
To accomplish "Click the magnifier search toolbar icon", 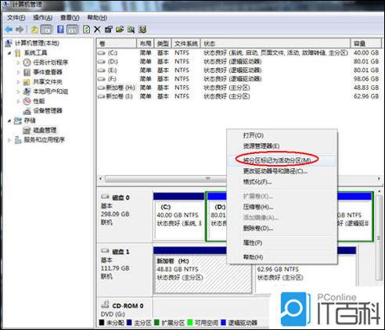I will [131, 30].
